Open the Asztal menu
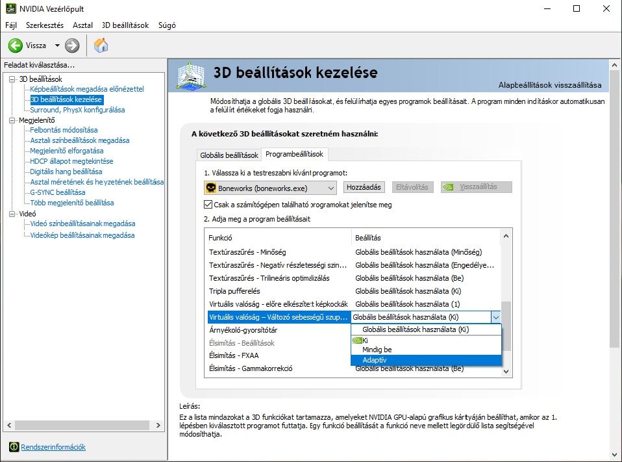622x462 pixels. [x=82, y=25]
